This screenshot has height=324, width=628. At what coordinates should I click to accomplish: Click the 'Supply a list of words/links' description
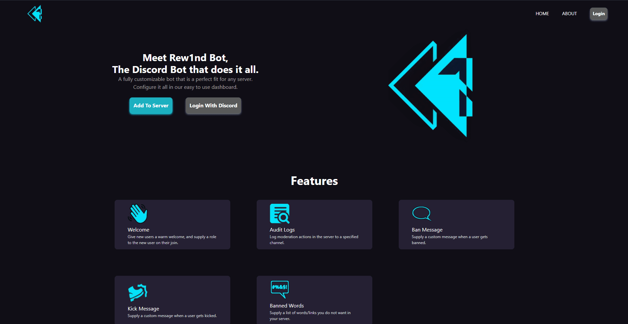(x=310, y=316)
